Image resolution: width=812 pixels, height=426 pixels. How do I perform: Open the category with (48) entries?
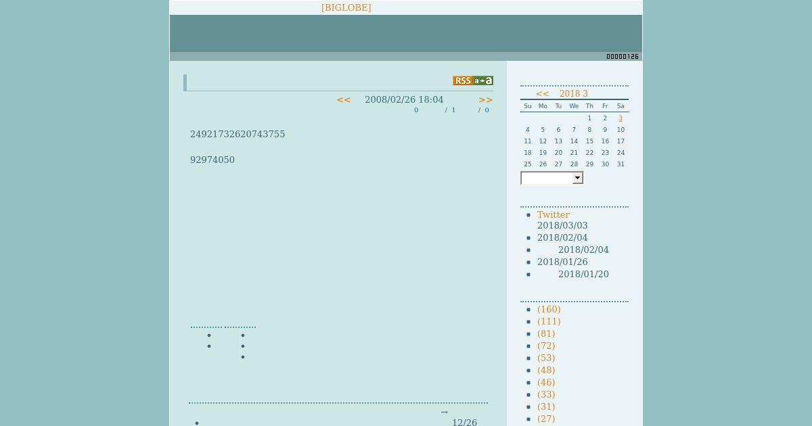tap(546, 370)
